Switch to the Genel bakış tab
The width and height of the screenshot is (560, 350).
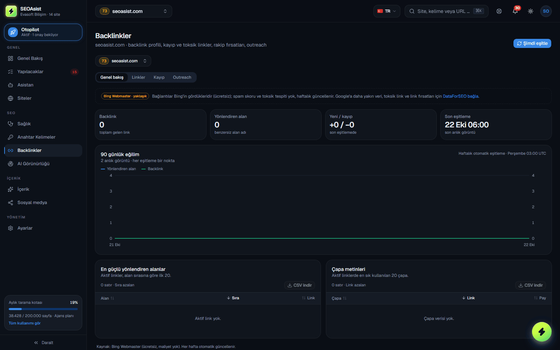(x=112, y=77)
